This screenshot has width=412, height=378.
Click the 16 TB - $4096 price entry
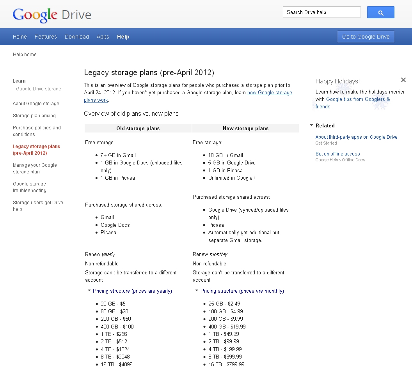pyautogui.click(x=117, y=364)
